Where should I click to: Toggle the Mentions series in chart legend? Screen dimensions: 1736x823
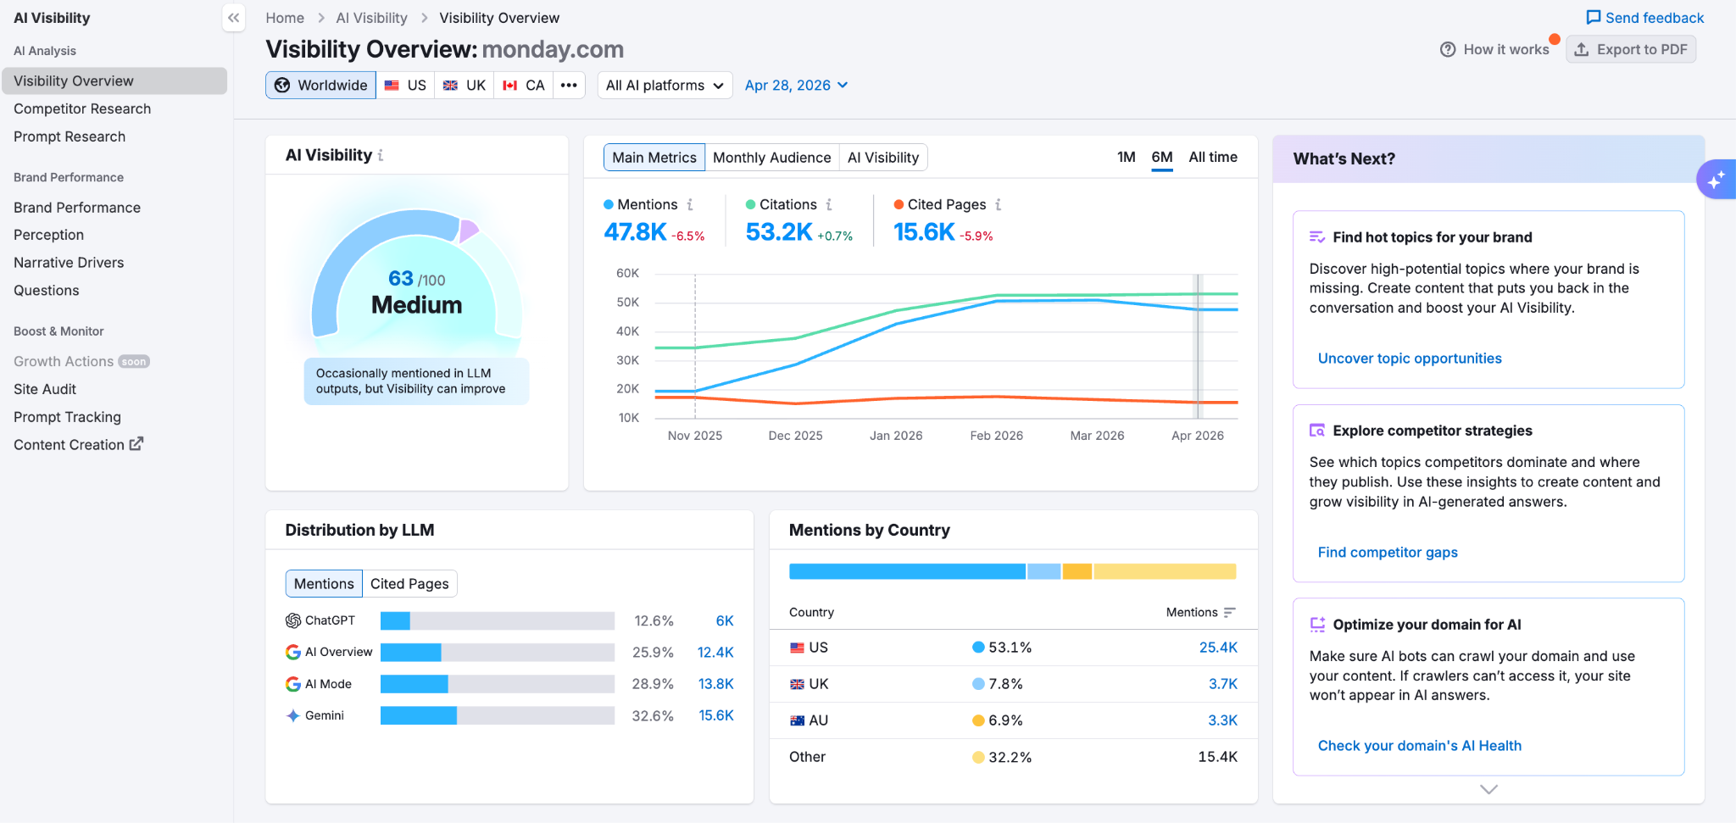coord(641,204)
